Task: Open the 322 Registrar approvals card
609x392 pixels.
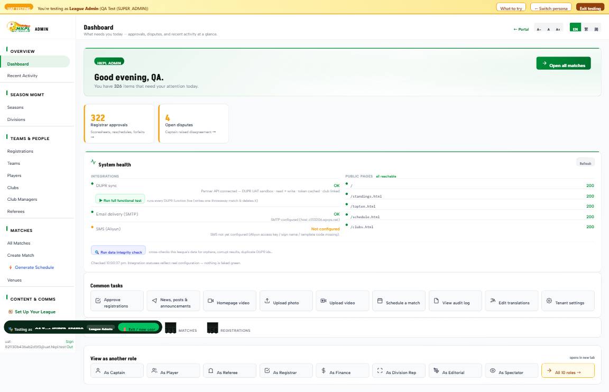Action: point(119,124)
